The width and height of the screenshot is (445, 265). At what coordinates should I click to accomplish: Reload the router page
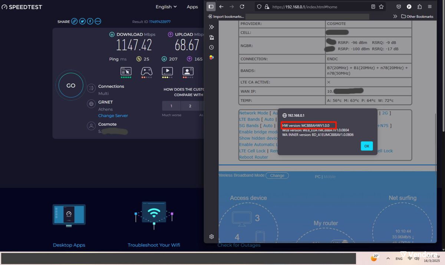tap(242, 7)
